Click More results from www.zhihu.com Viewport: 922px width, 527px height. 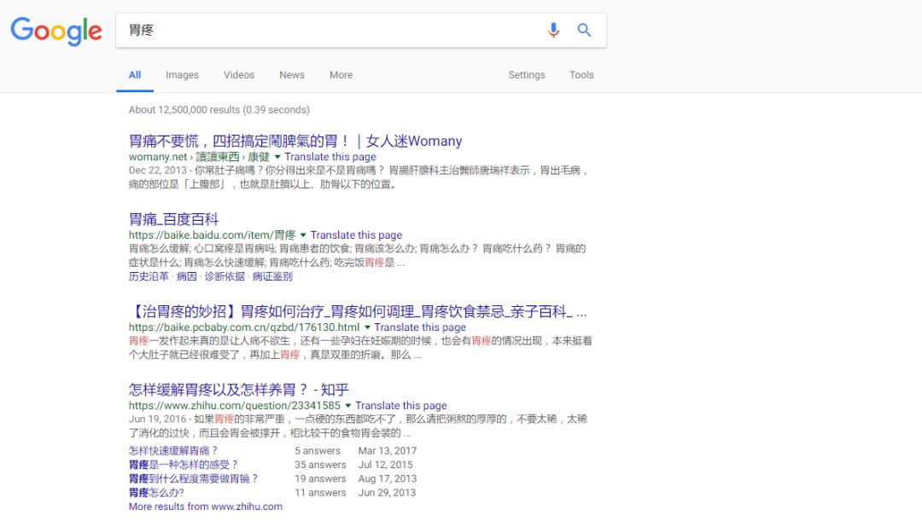tap(205, 507)
